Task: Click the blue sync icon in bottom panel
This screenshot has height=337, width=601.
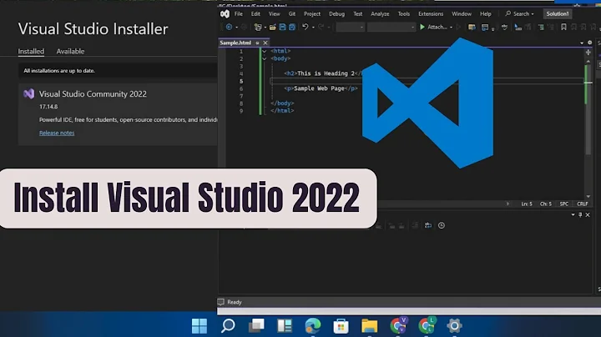Action: coord(428,225)
